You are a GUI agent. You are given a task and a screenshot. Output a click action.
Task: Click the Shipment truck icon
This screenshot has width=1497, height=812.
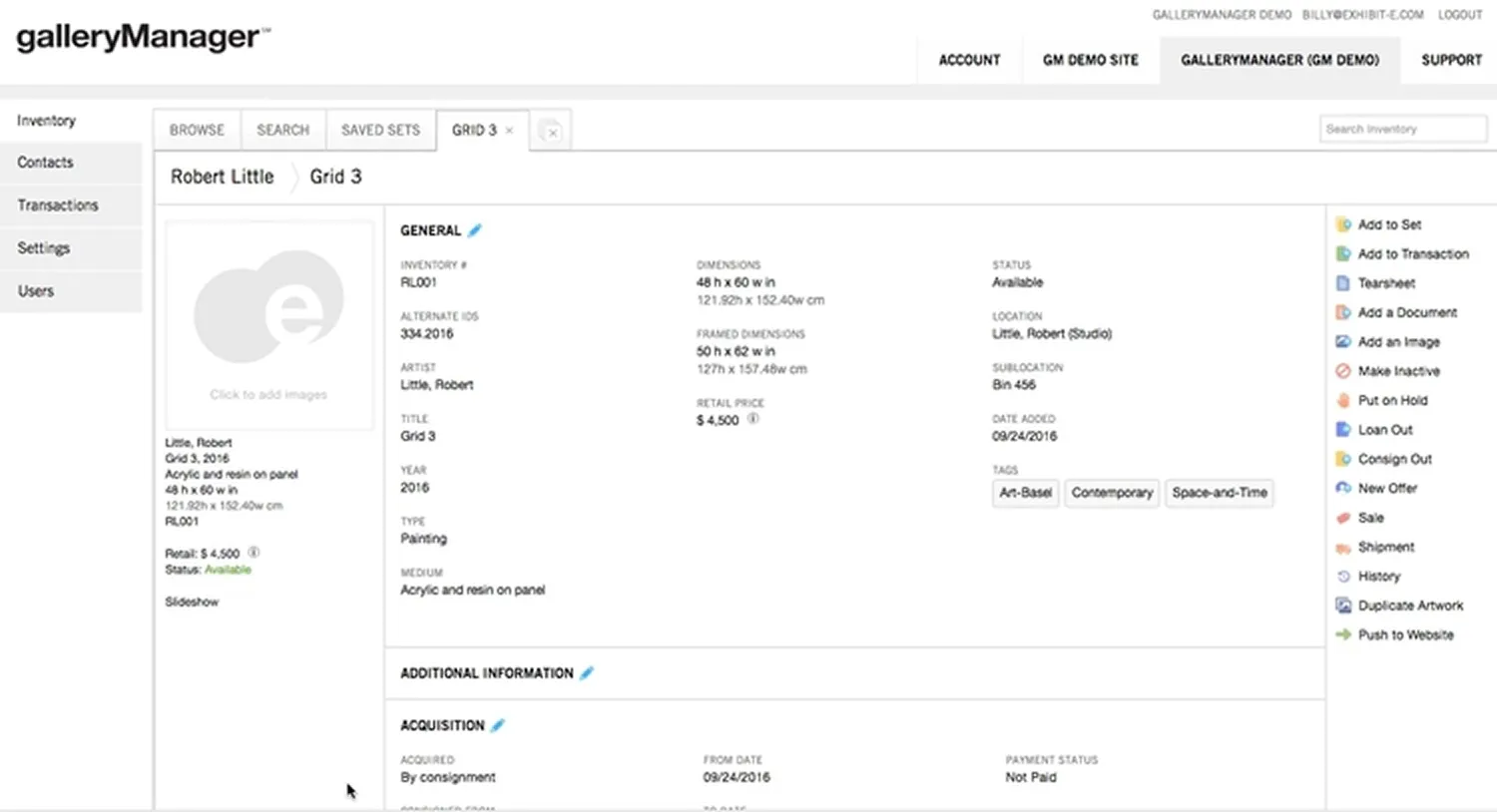(x=1343, y=547)
